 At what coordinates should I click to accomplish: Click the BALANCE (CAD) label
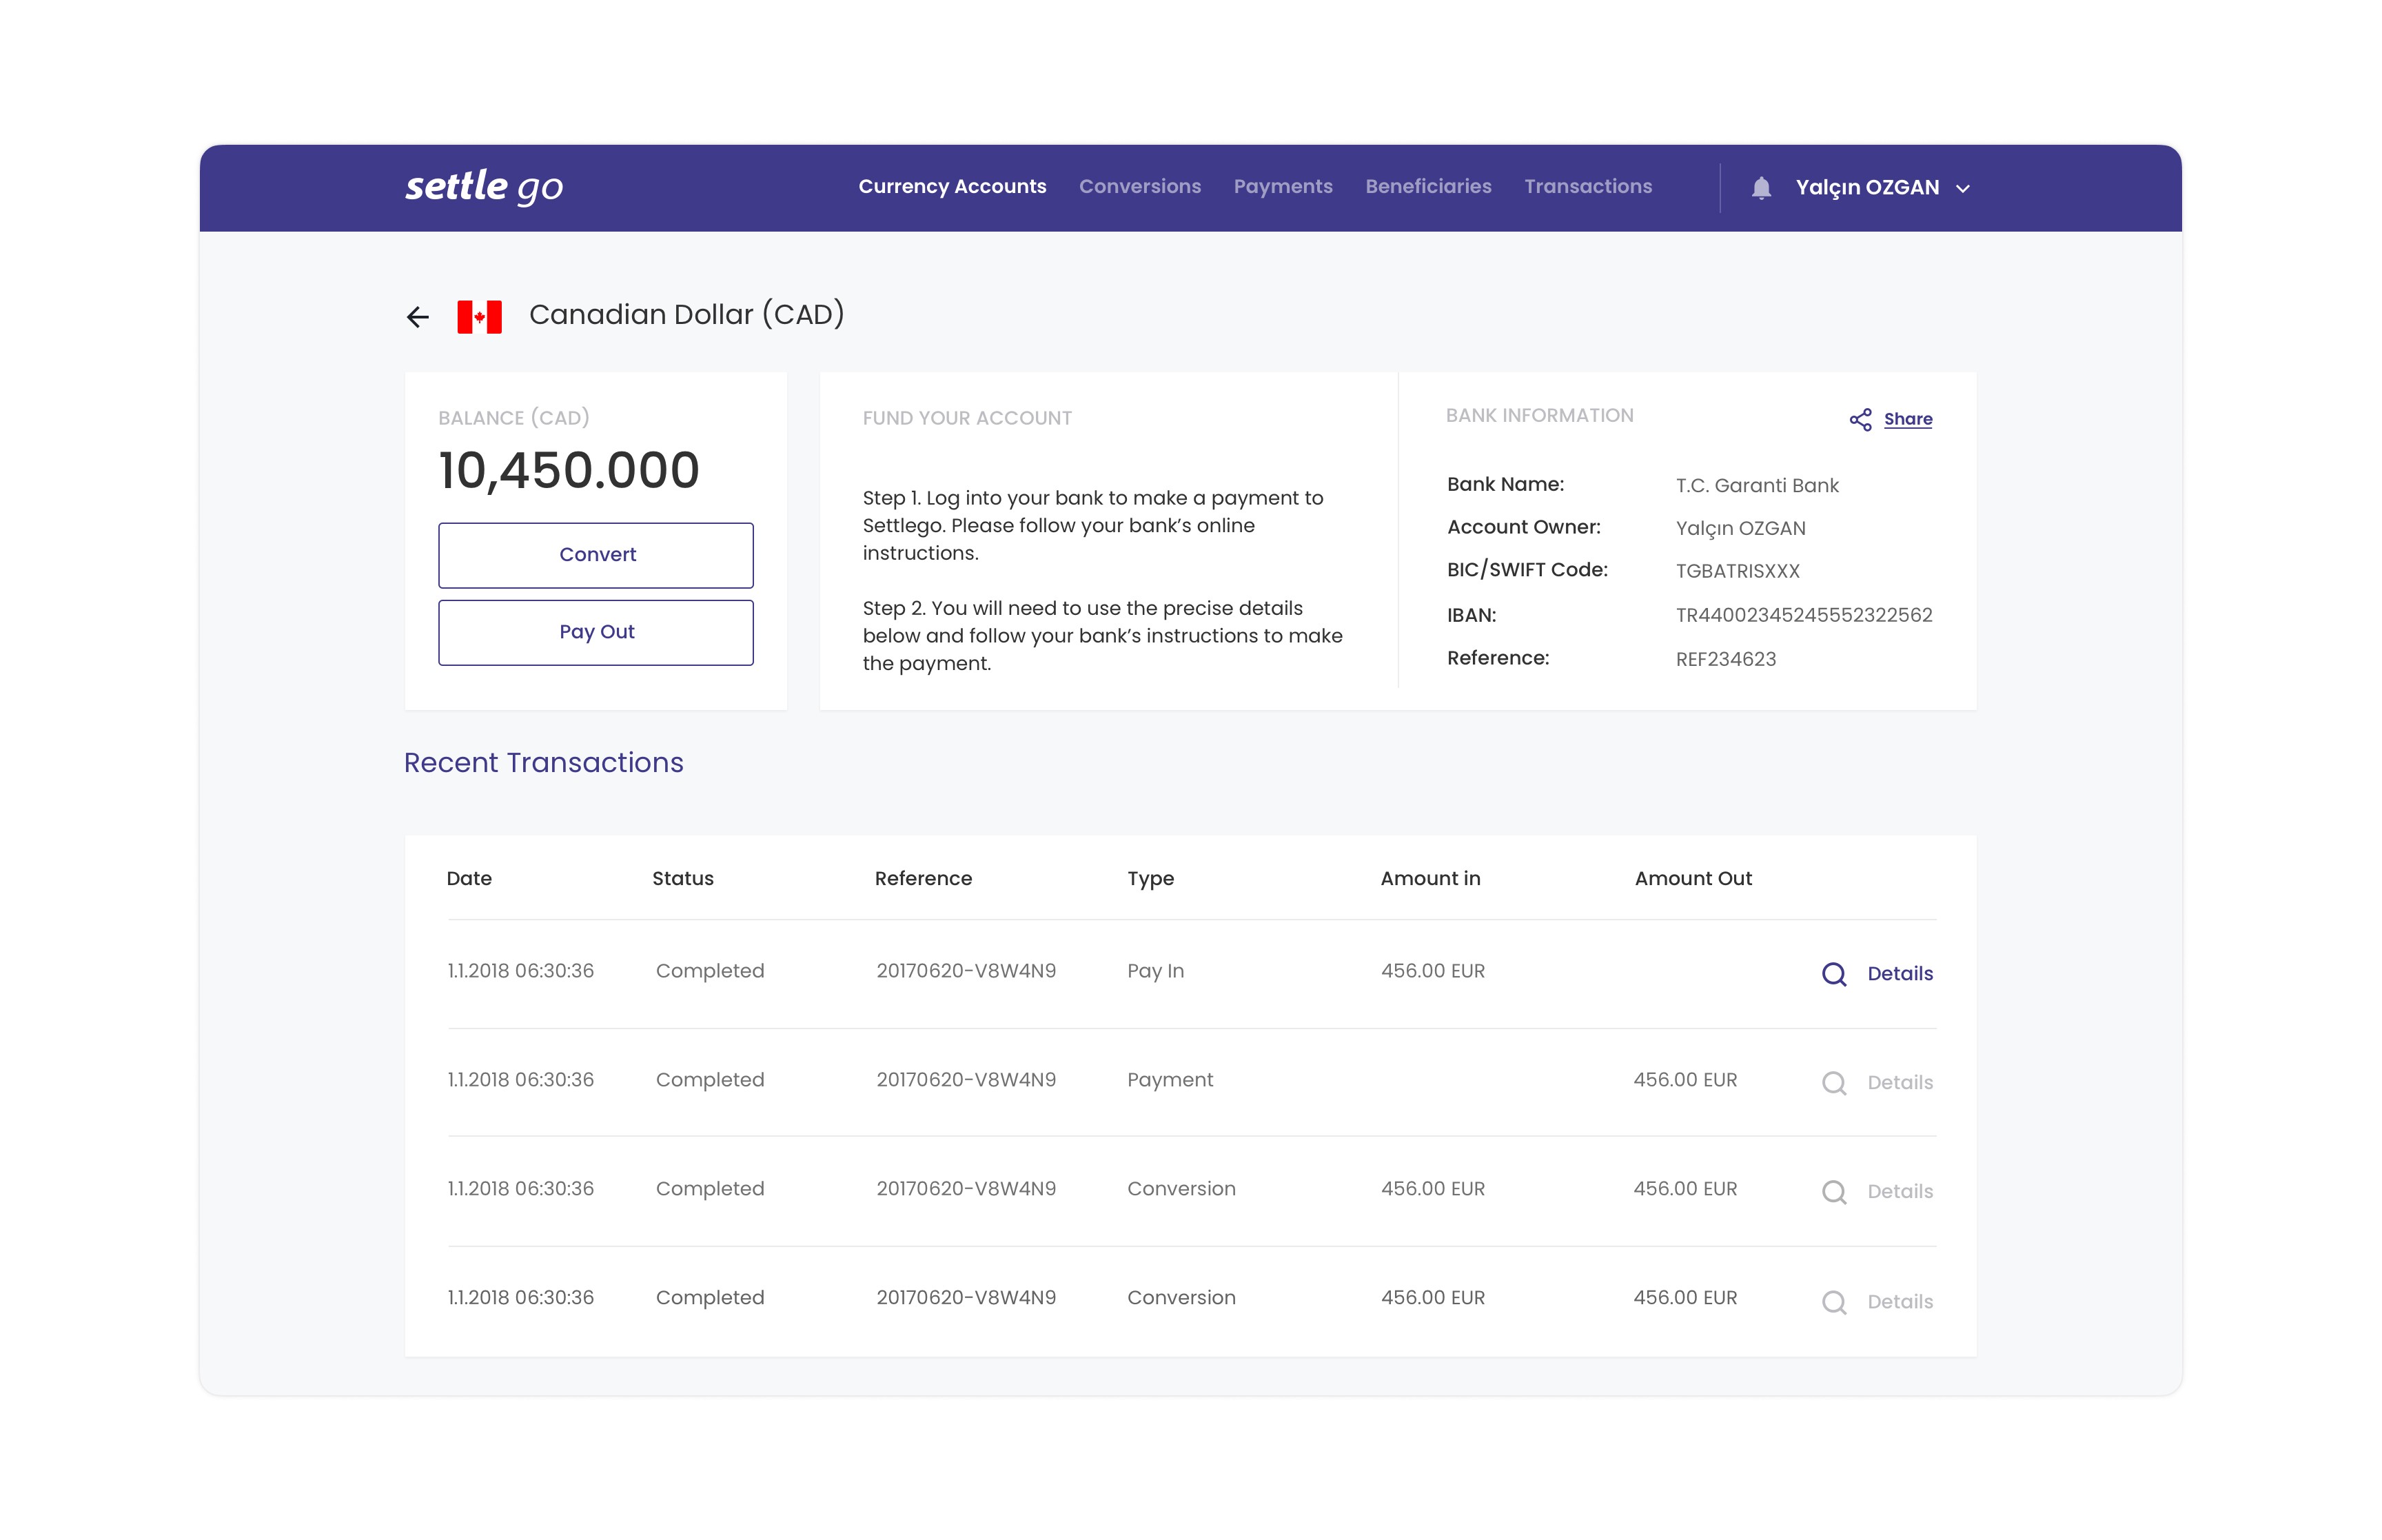[x=513, y=419]
